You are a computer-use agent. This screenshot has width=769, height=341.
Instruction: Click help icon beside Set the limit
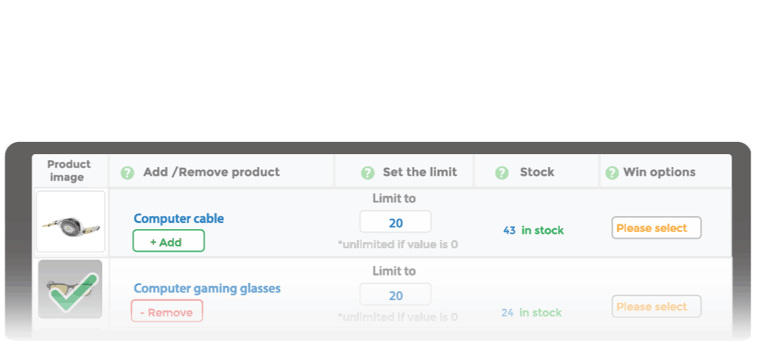coord(367,173)
